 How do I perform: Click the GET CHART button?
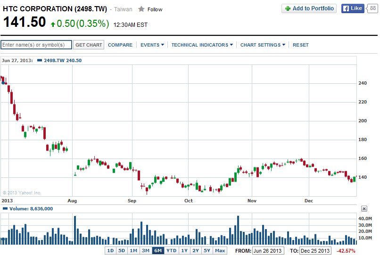[x=89, y=45]
